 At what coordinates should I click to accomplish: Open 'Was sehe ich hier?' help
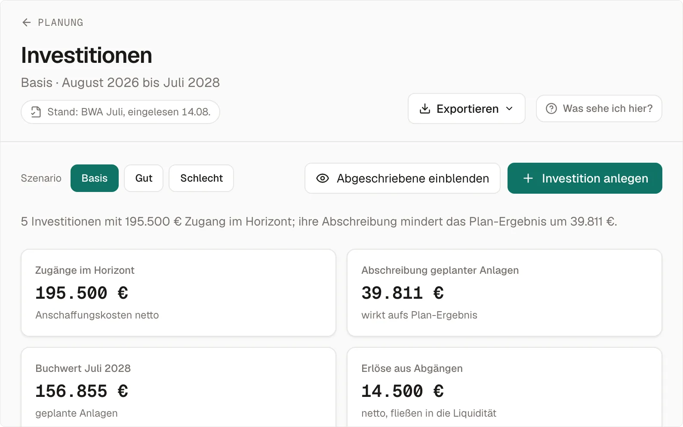pyautogui.click(x=599, y=108)
